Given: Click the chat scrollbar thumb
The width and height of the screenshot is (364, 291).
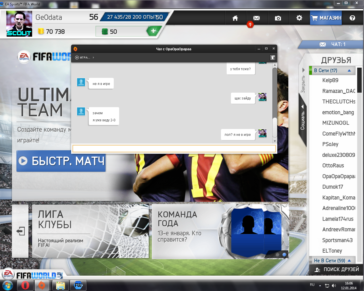Looking at the screenshot, I should tap(274, 127).
